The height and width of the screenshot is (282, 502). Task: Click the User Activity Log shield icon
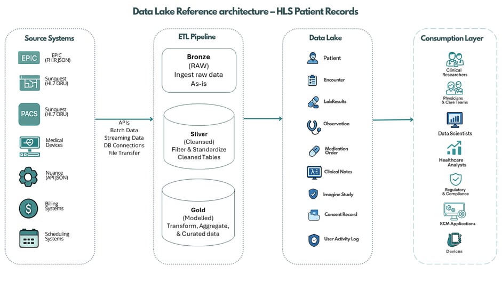pos(314,240)
